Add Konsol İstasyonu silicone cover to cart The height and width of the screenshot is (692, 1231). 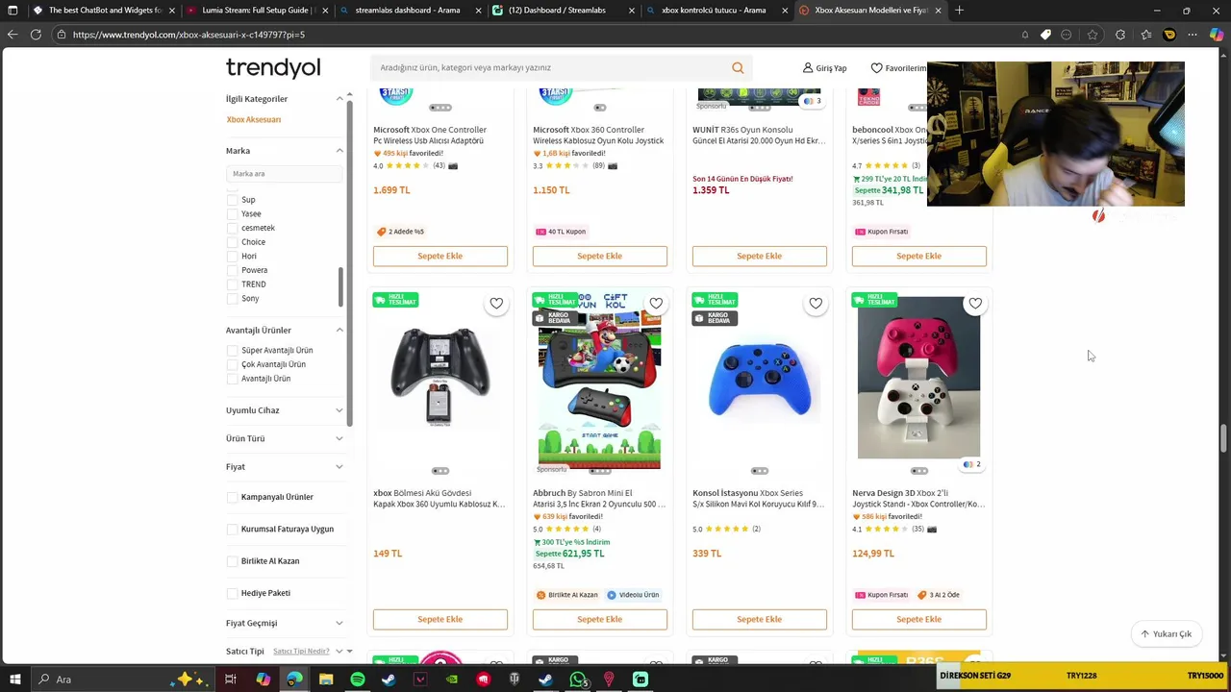(760, 620)
